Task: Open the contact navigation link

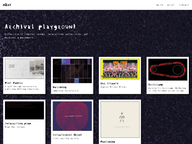Action: [x=184, y=5]
